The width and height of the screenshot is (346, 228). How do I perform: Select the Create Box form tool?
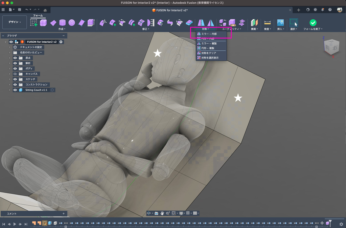tap(43, 23)
